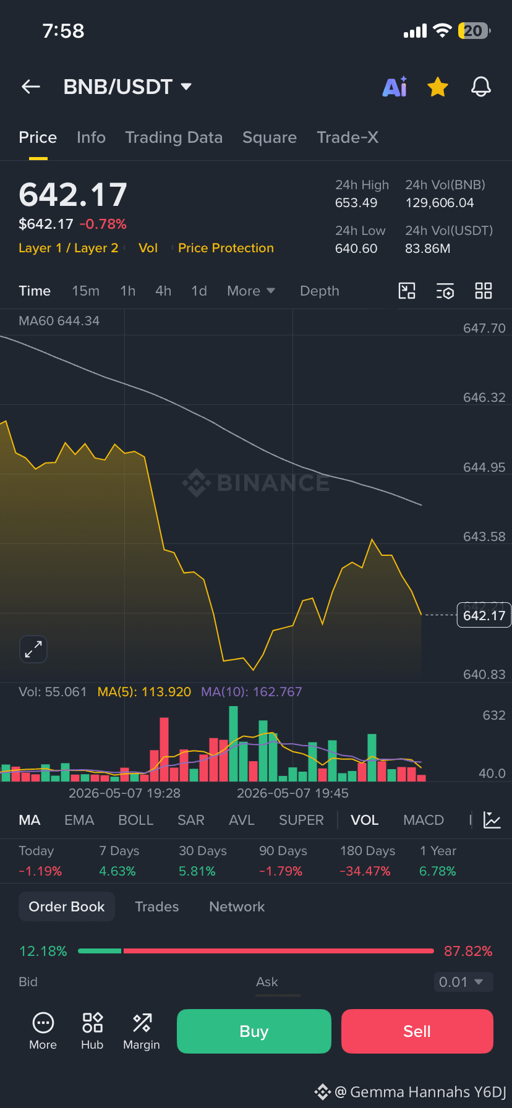The height and width of the screenshot is (1108, 512).
Task: Tap the 7 Days 4.63% performance
Action: [x=119, y=861]
